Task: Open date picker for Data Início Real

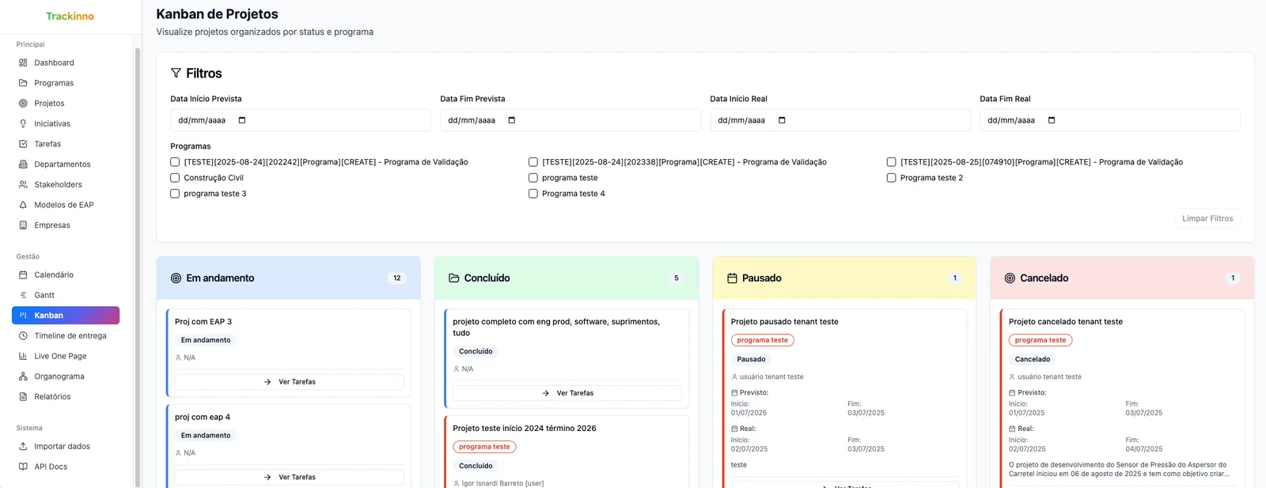Action: click(782, 120)
